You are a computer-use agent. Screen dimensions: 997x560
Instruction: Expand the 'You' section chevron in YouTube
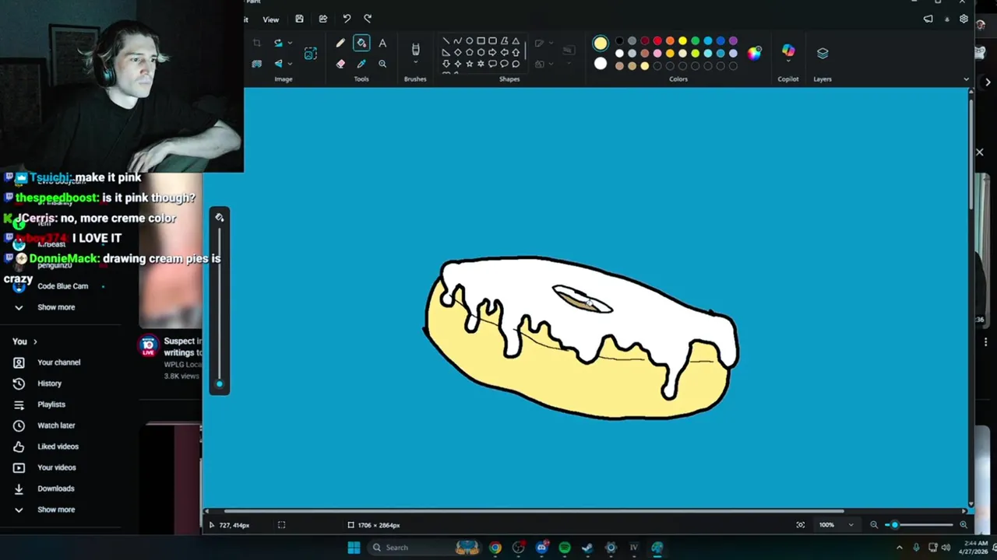(x=35, y=341)
